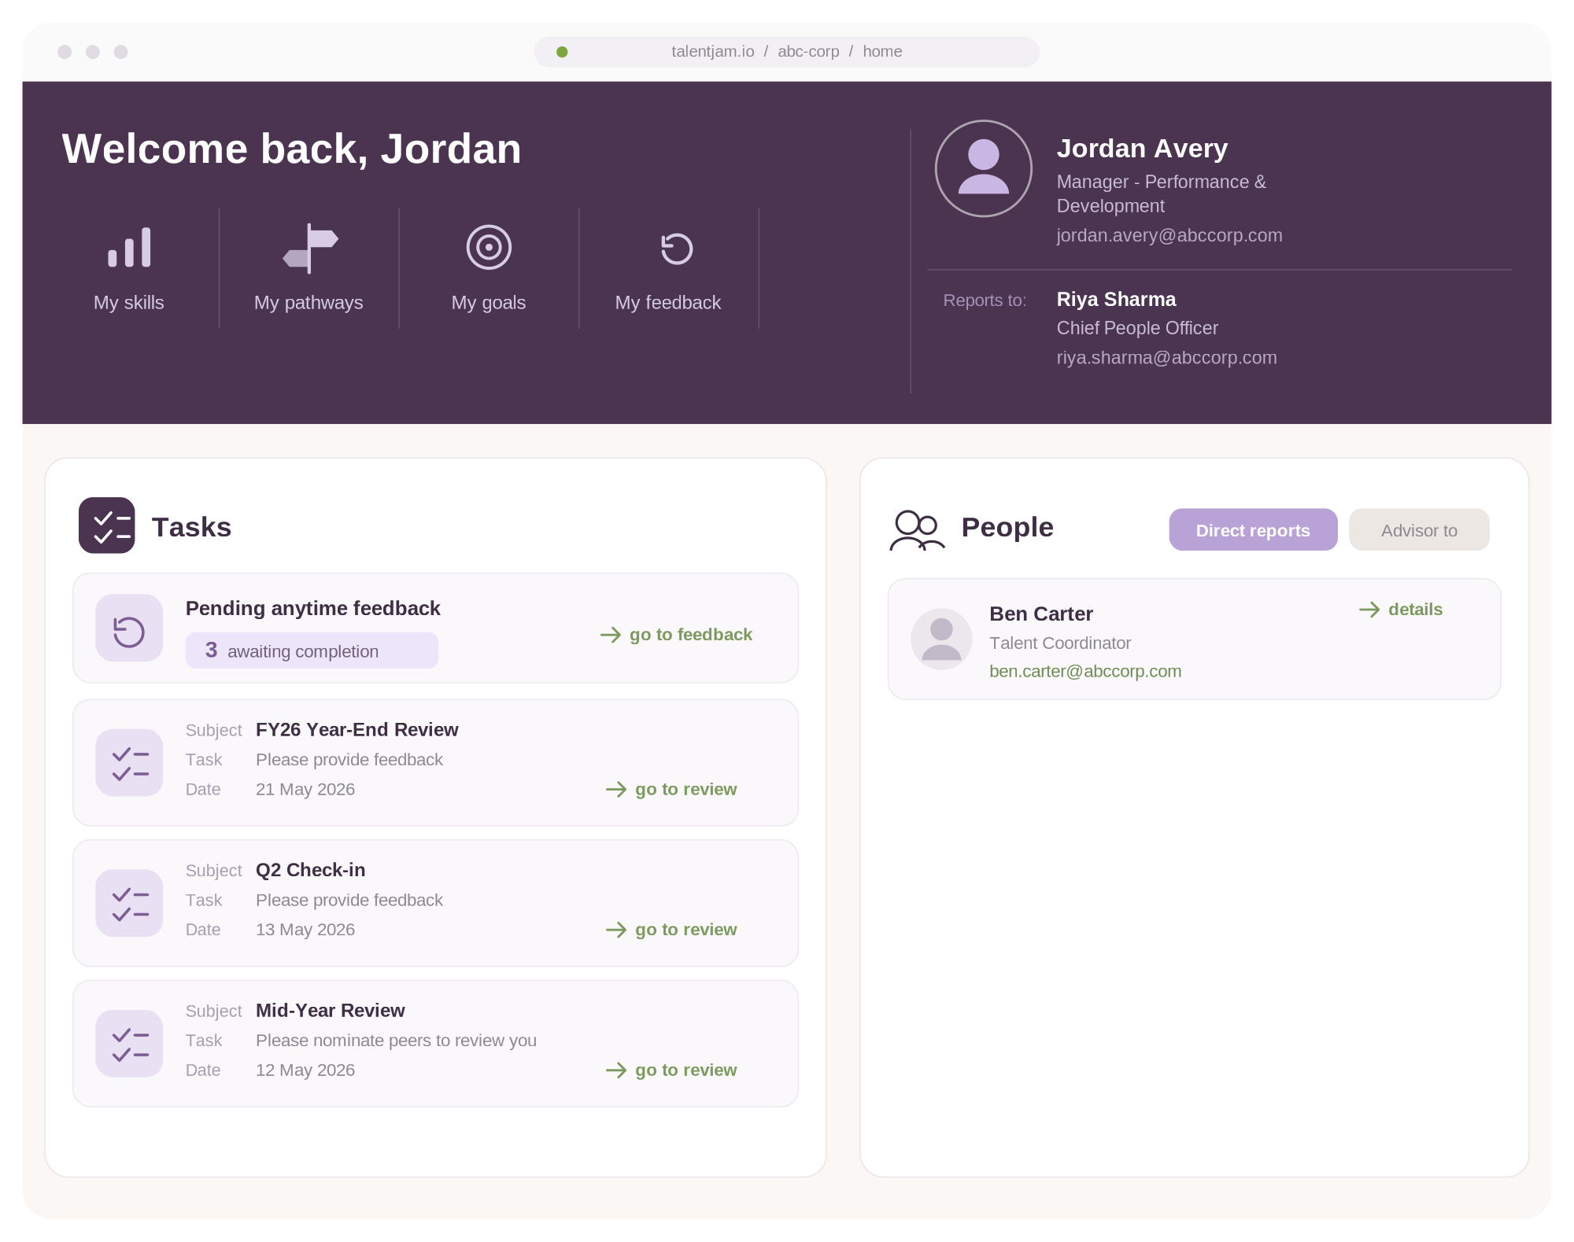The width and height of the screenshot is (1574, 1242).
Task: Click the FY26 Year-End Review checklist icon
Action: [x=129, y=763]
